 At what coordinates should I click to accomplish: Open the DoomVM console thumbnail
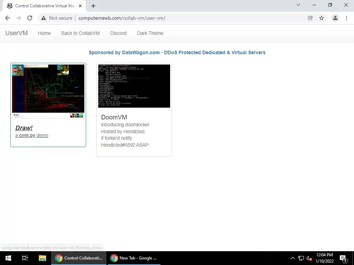tap(134, 86)
